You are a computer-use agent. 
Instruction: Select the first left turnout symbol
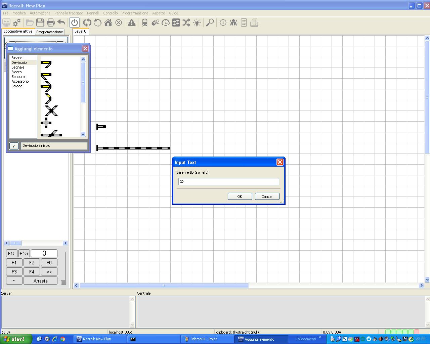(46, 64)
